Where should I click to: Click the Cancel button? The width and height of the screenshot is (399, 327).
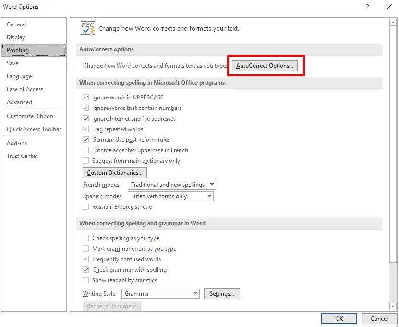tap(379, 319)
